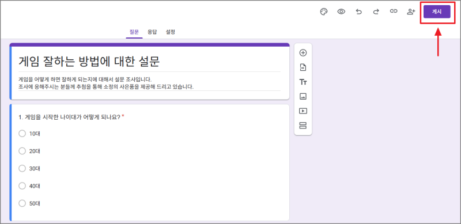The height and width of the screenshot is (224, 461).
Task: Copy the respondent link via chain icon
Action: [394, 12]
